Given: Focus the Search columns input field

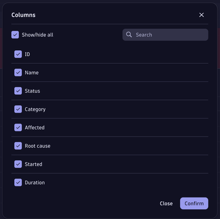Looking at the screenshot, I should [x=166, y=35].
